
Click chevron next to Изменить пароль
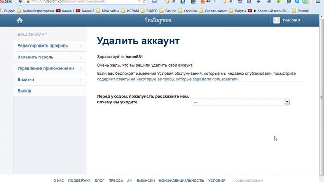point(81,57)
